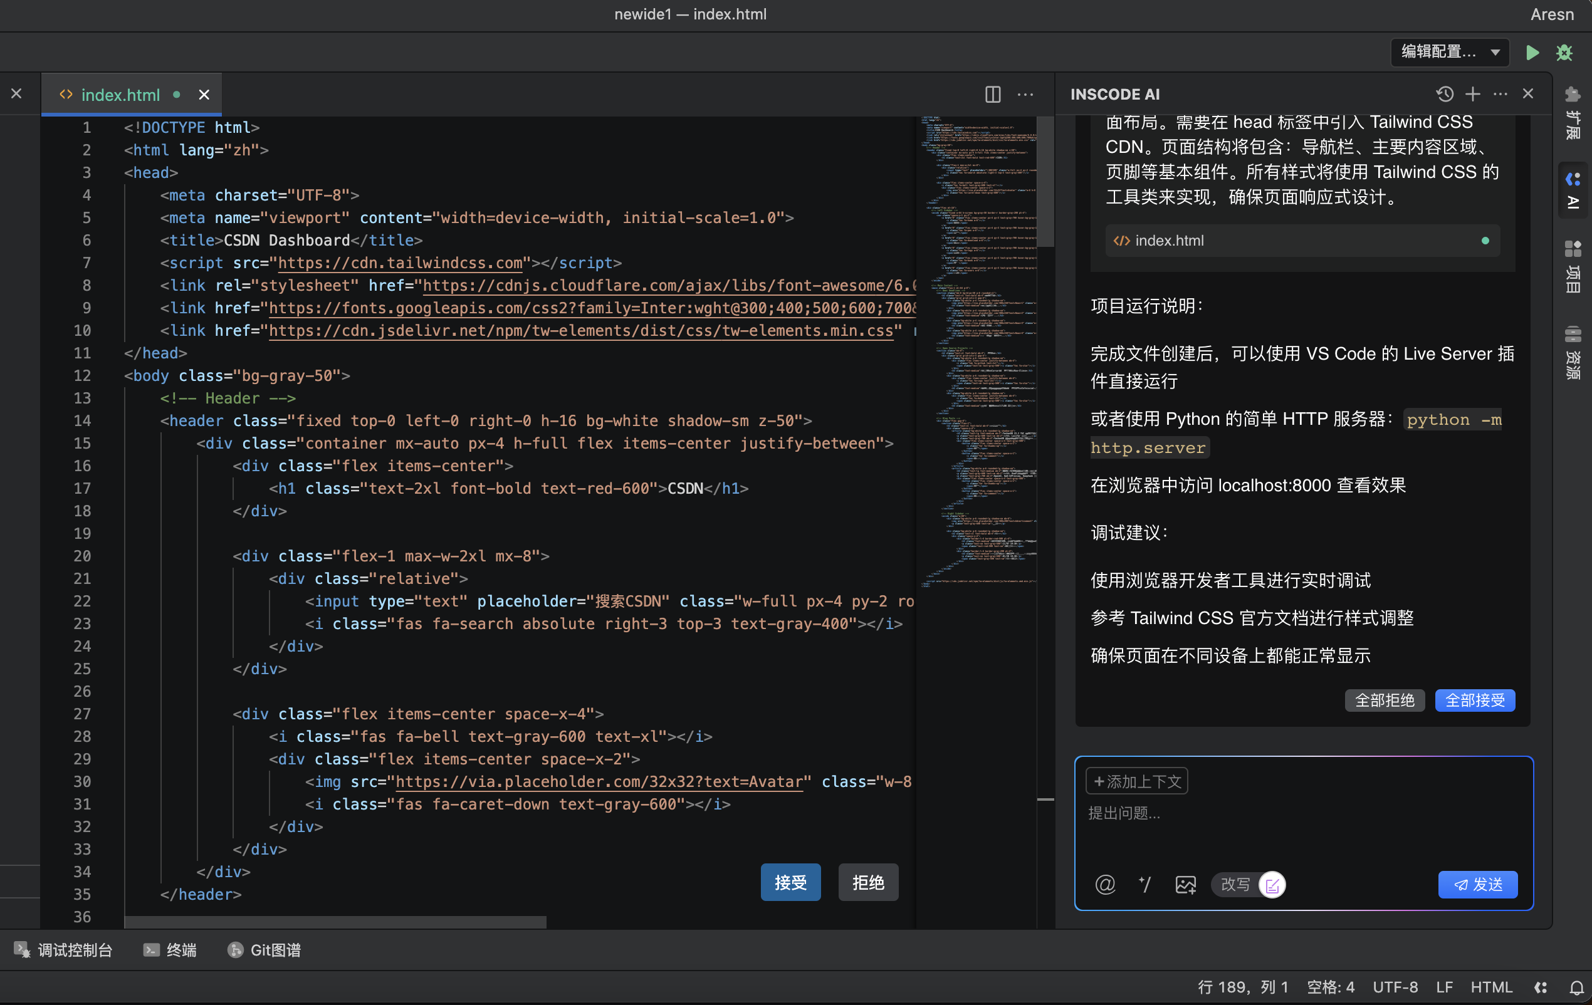Close the INSCODE AI panel
This screenshot has width=1592, height=1005.
click(1527, 94)
